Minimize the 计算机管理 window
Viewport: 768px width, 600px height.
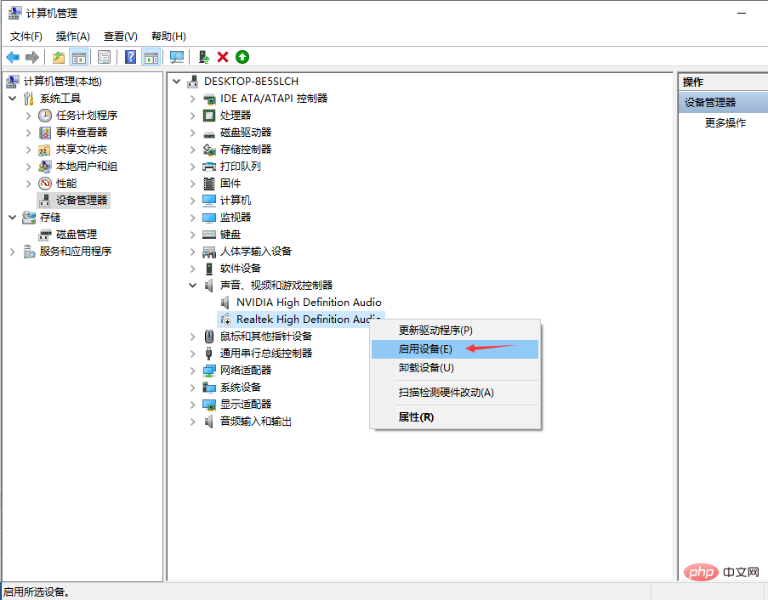742,14
